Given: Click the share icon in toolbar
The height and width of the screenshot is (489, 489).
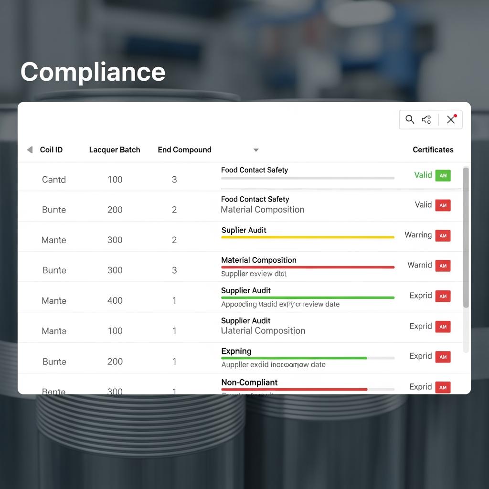Looking at the screenshot, I should click(x=426, y=119).
